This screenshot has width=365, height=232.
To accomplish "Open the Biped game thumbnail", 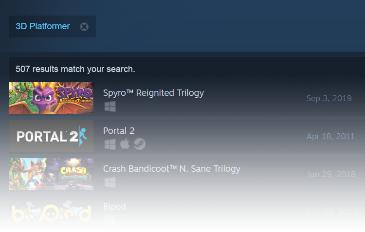I will tap(51, 212).
